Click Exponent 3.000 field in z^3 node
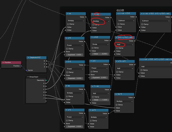172x132 pixels. point(74,55)
